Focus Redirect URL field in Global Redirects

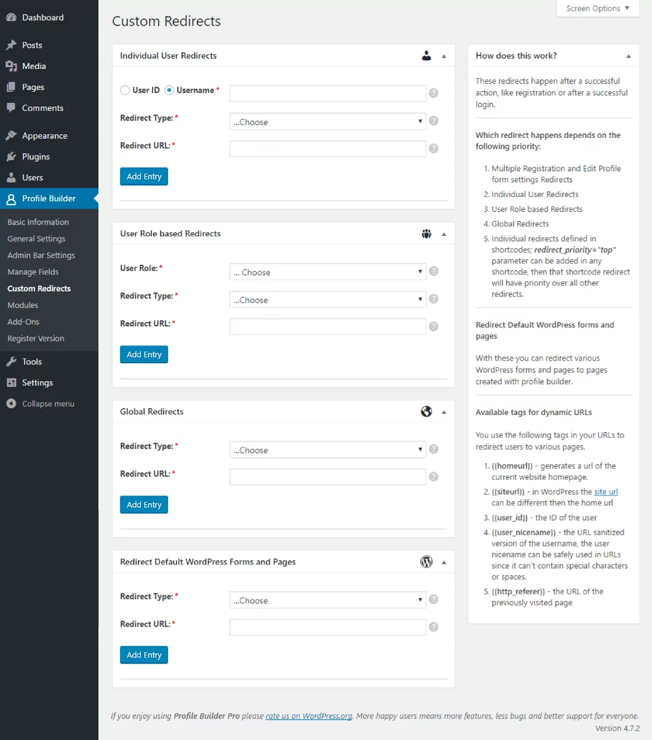[328, 477]
